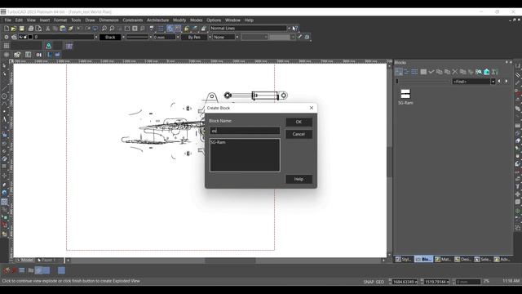This screenshot has height=294, width=522.
Task: Click the Zoom In magnifier icon
Action: (104, 29)
